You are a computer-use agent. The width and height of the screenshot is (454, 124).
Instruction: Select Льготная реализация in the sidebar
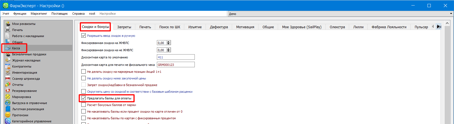[x=28, y=109]
